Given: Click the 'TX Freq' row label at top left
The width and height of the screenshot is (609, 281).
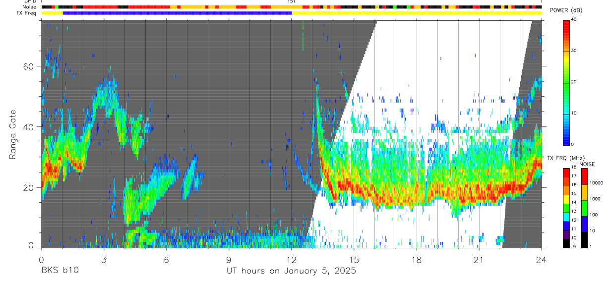Looking at the screenshot, I should (x=27, y=13).
